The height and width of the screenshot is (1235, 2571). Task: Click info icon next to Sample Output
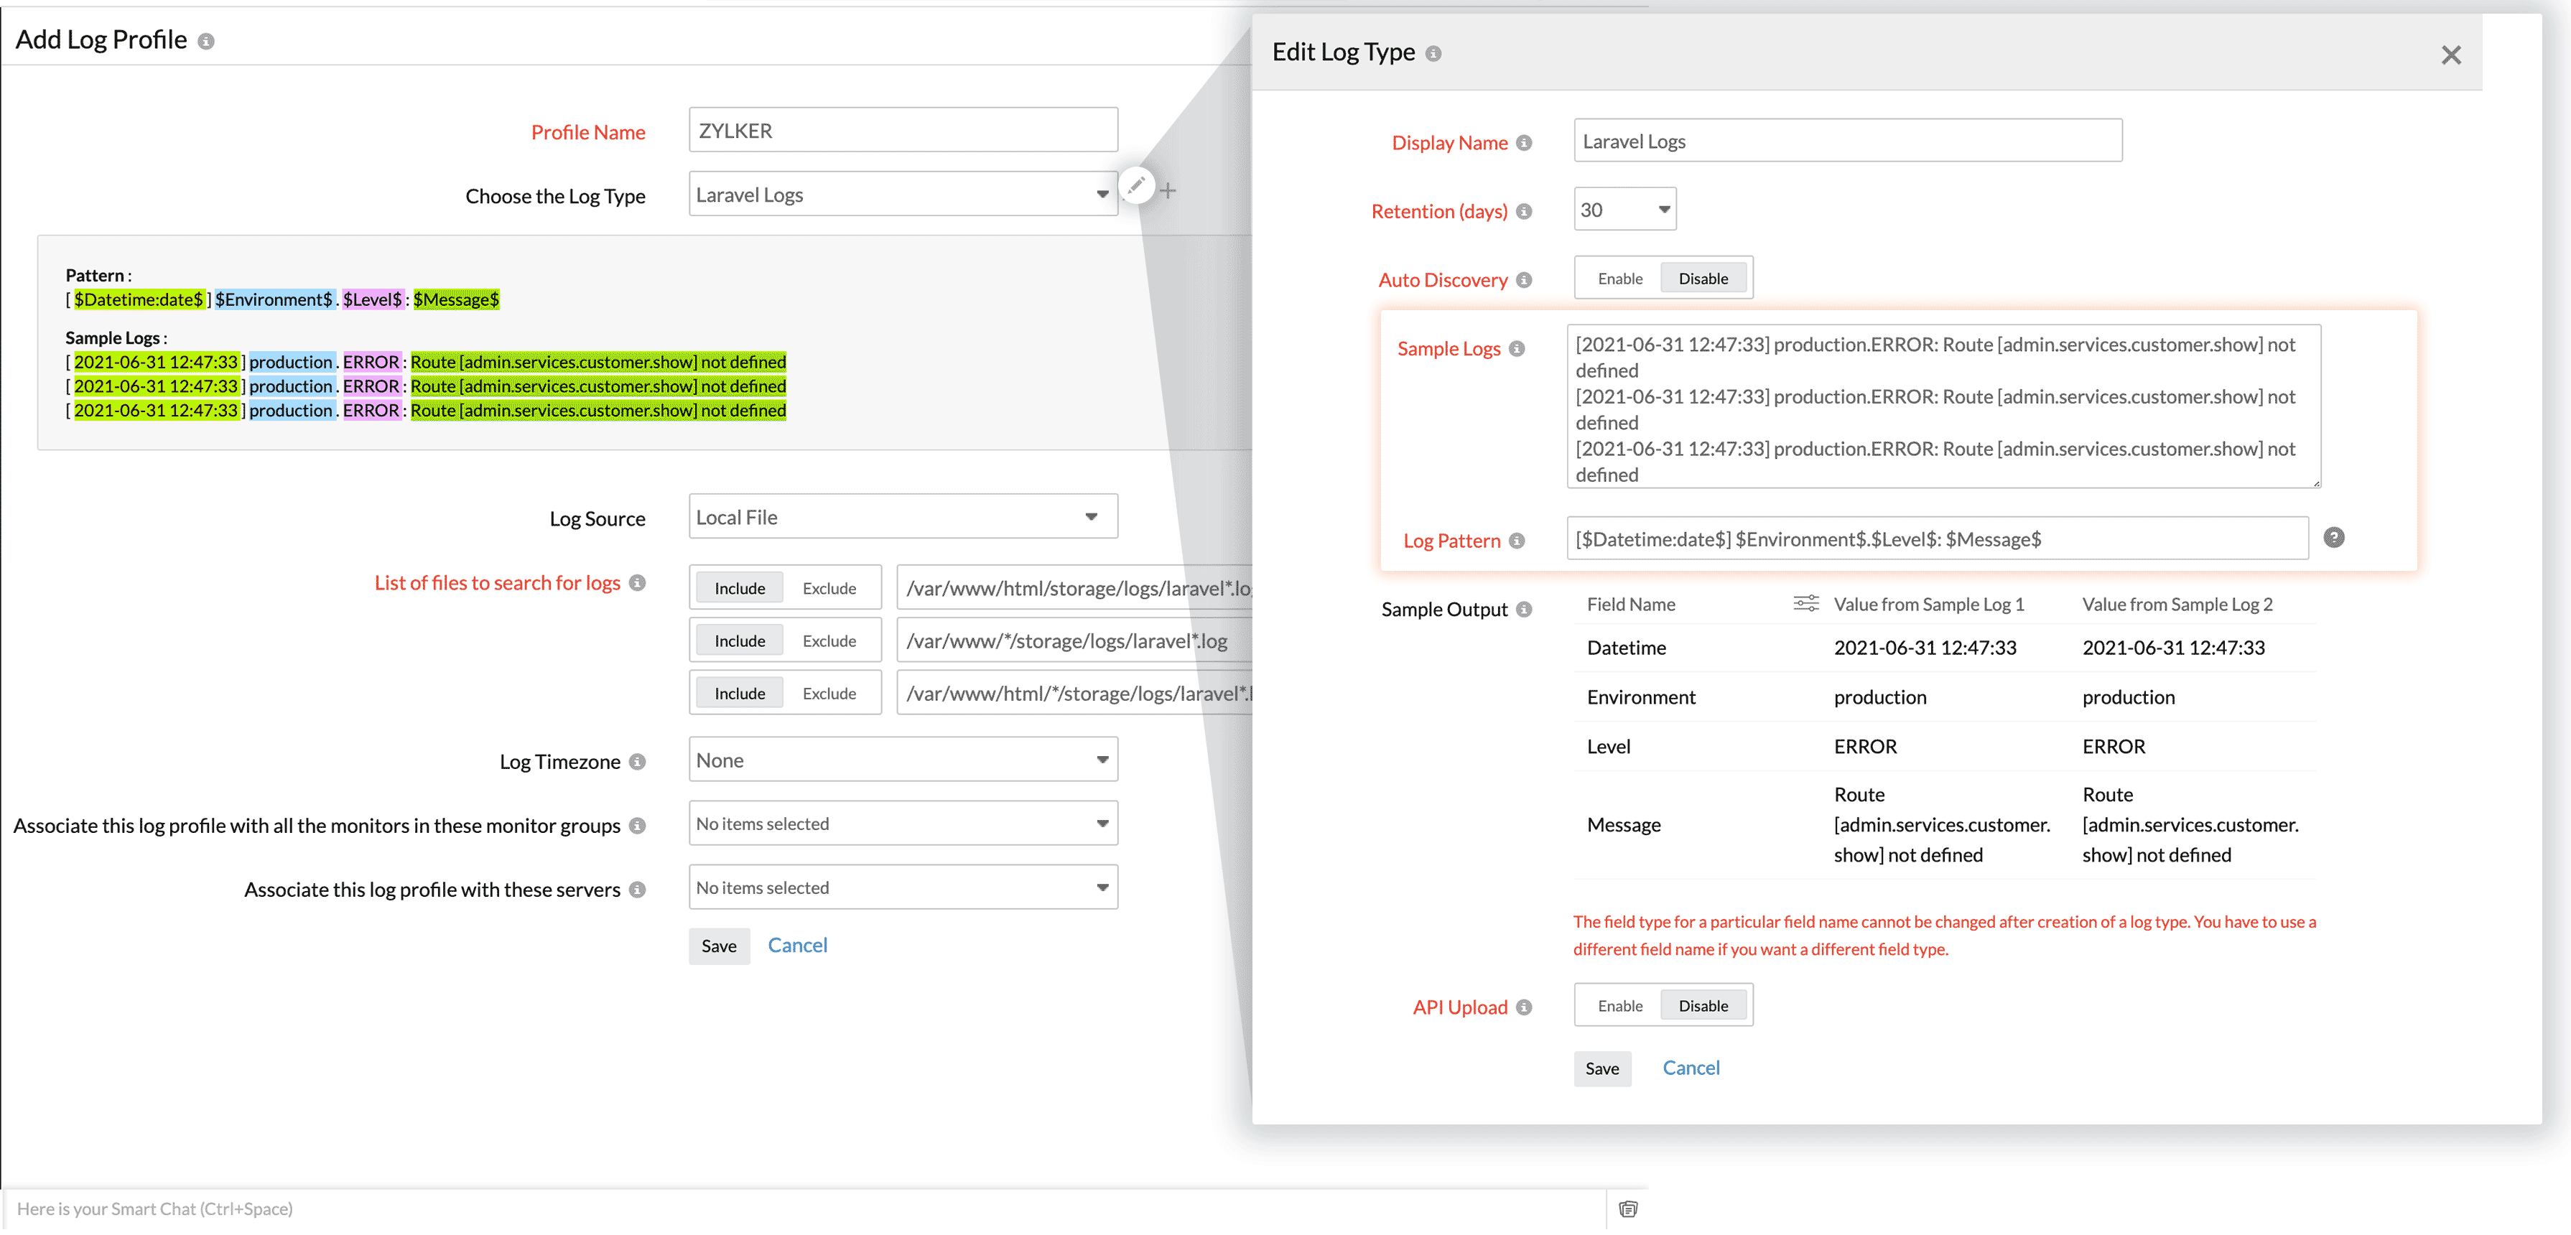click(x=1524, y=610)
